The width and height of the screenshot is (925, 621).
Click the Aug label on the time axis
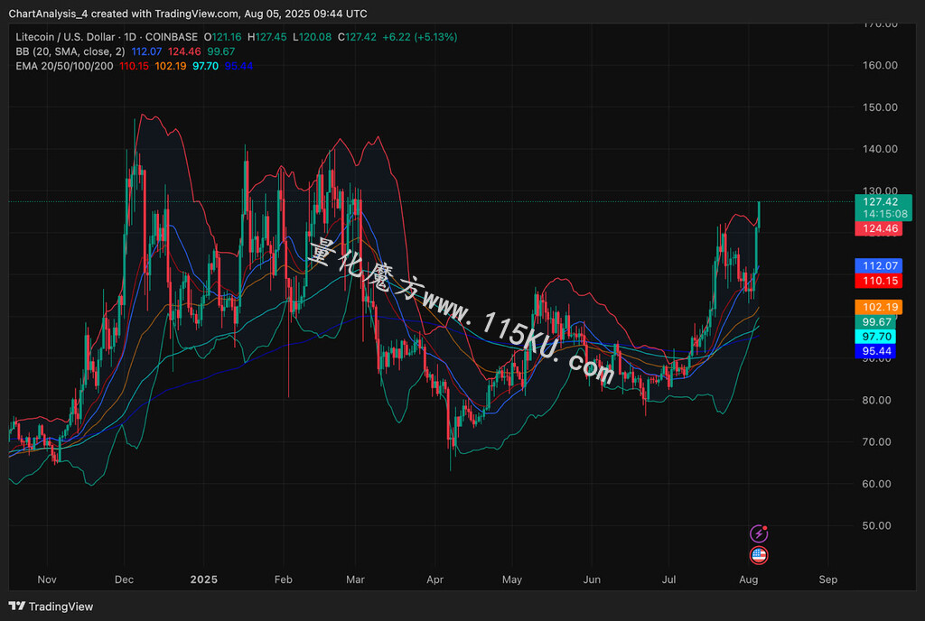coord(749,579)
